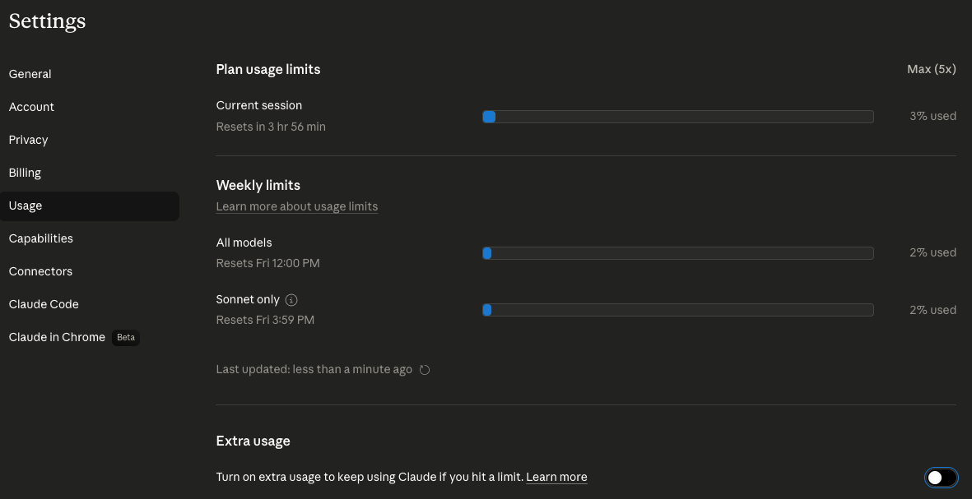Image resolution: width=972 pixels, height=499 pixels.
Task: Click the Last updated timestamp text
Action: point(314,370)
